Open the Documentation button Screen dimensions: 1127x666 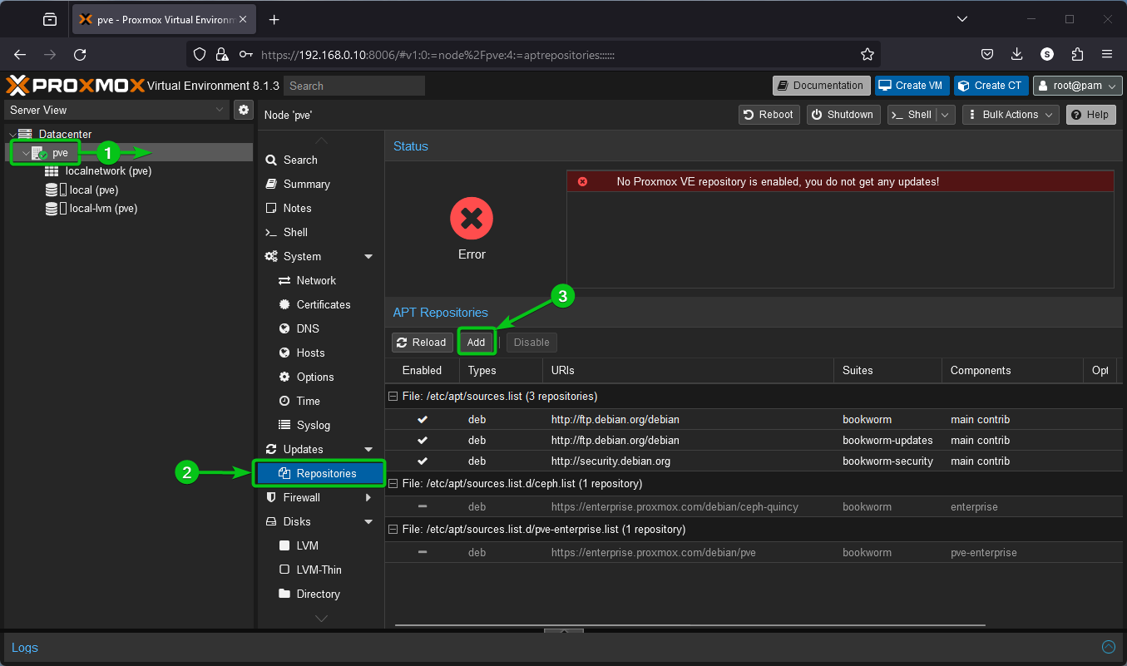821,86
